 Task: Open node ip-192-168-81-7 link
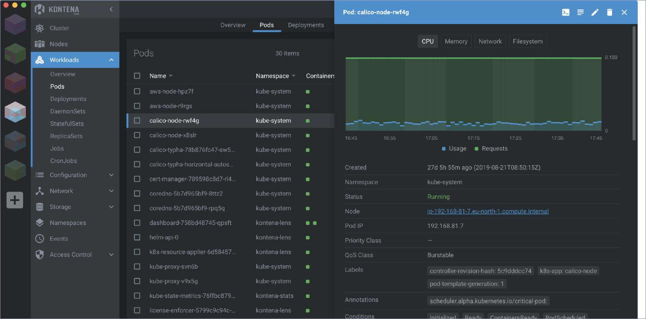click(x=488, y=211)
